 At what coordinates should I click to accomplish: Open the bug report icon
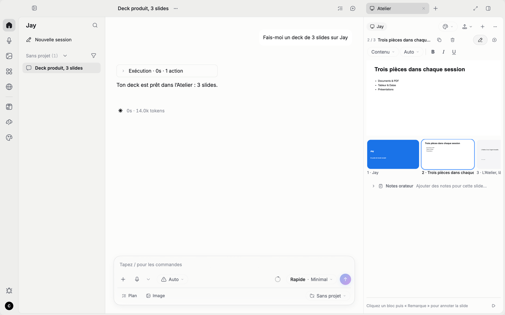click(9, 290)
